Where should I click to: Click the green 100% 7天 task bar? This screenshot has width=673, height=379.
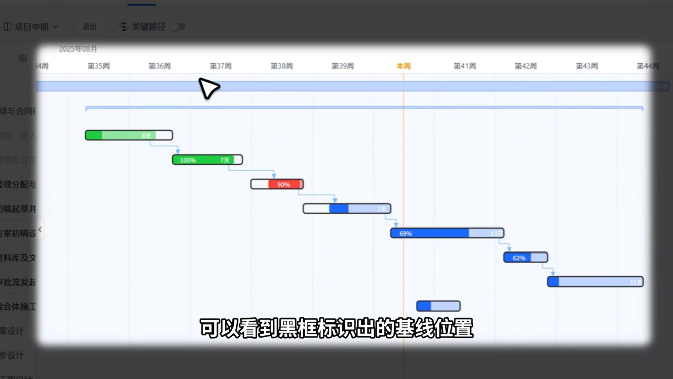(208, 160)
